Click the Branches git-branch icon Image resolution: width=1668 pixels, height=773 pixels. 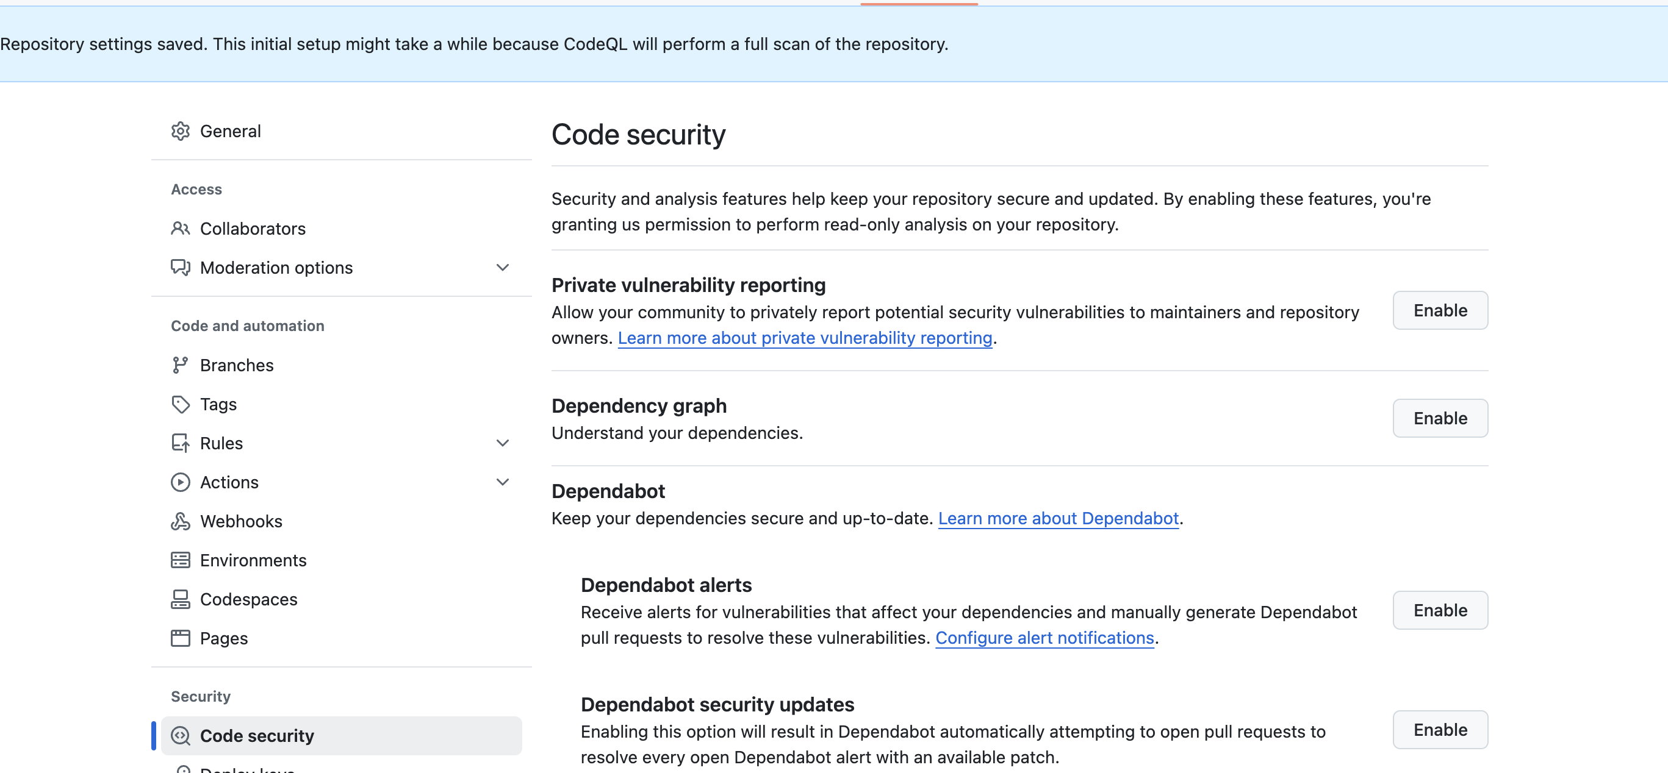coord(180,365)
